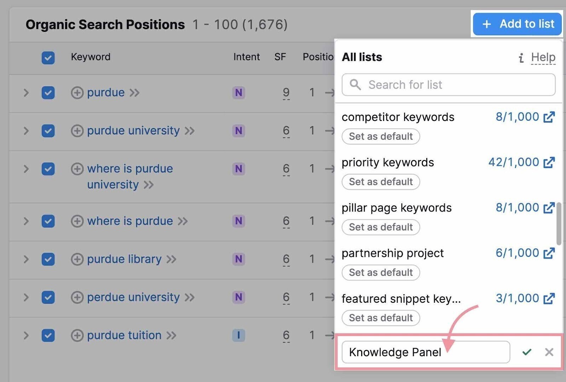Confirm the new list with the green checkmark

(527, 352)
